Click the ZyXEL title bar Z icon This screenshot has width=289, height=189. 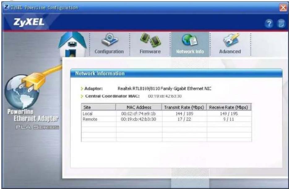click(x=6, y=7)
